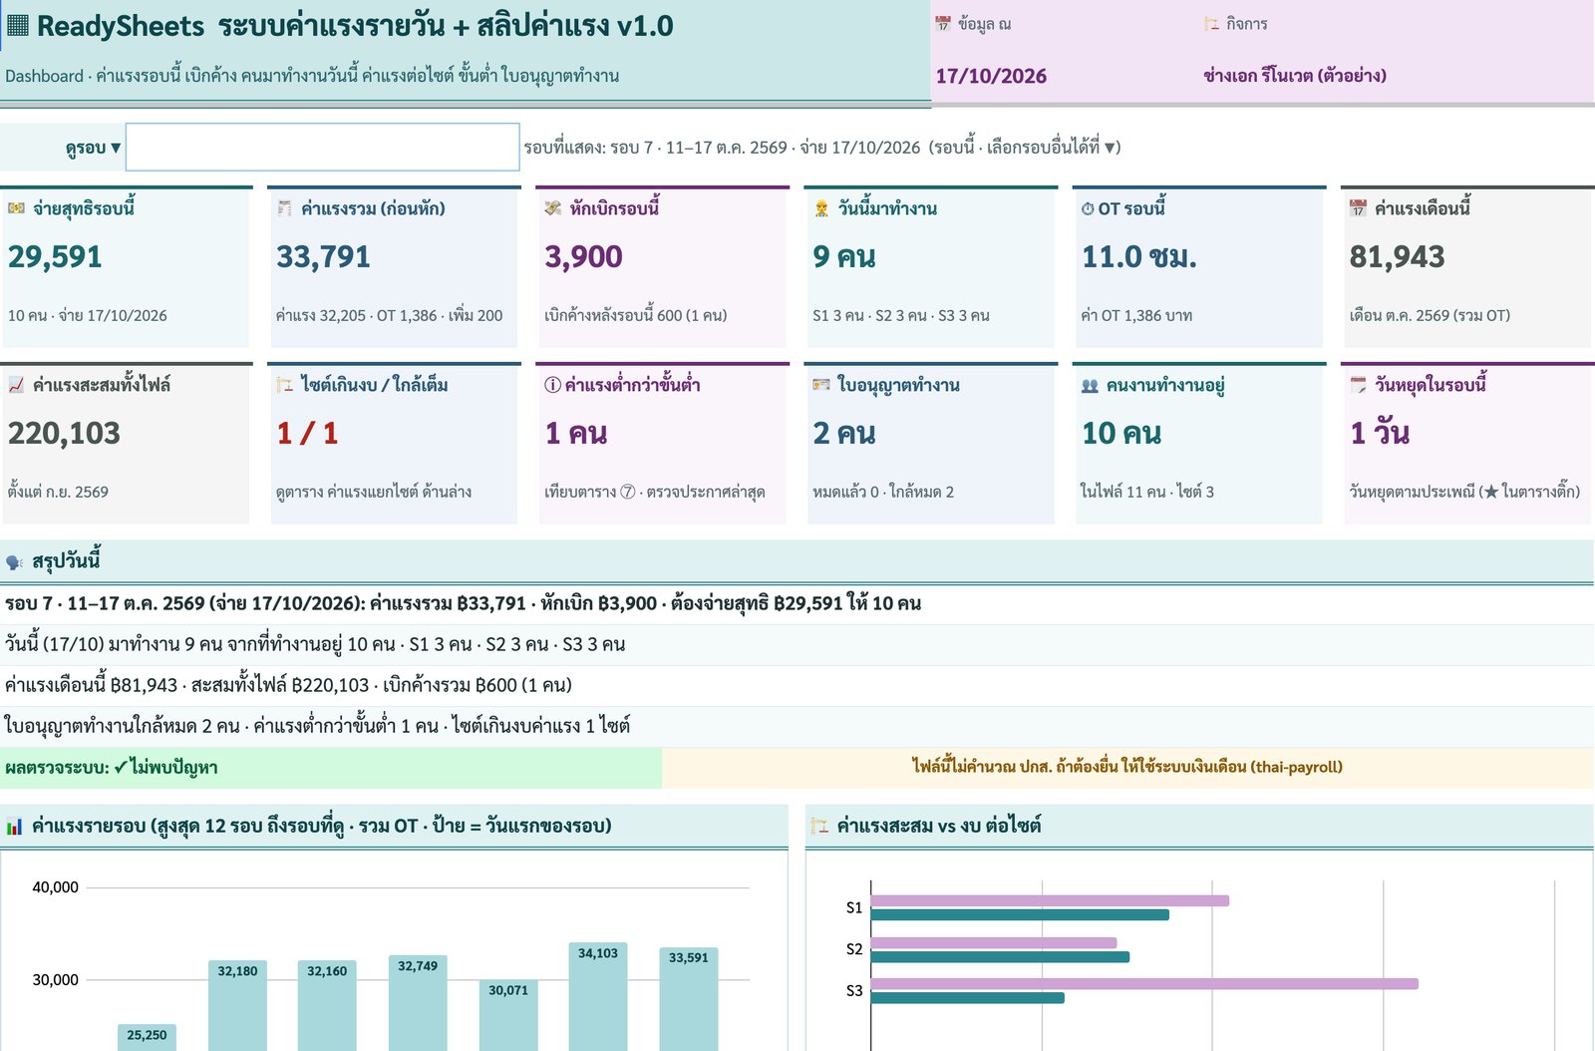Click the clock icon on OT รอบนี้ card

[x=1088, y=208]
